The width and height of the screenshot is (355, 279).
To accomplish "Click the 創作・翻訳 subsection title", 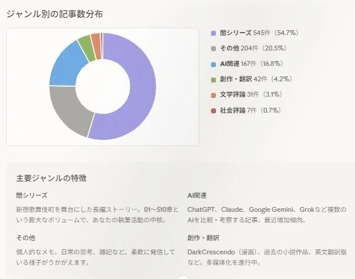I will click(203, 238).
